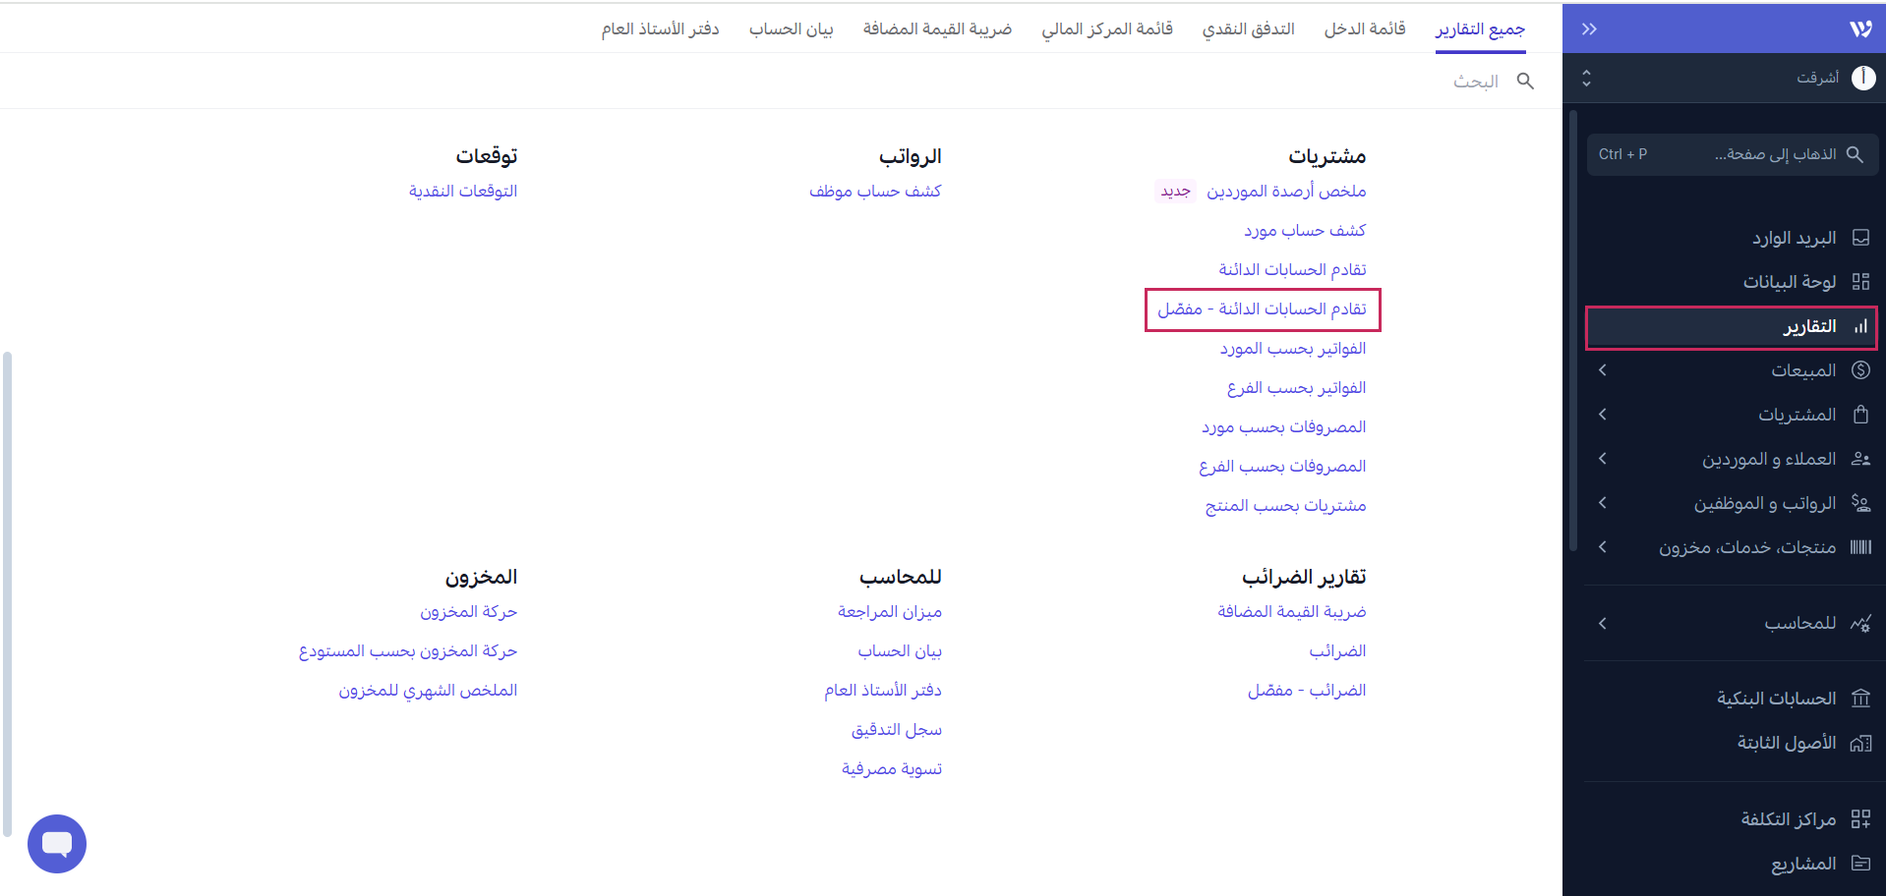Switch to قائمة المركز المالي tab
The width and height of the screenshot is (1886, 896).
1107,29
